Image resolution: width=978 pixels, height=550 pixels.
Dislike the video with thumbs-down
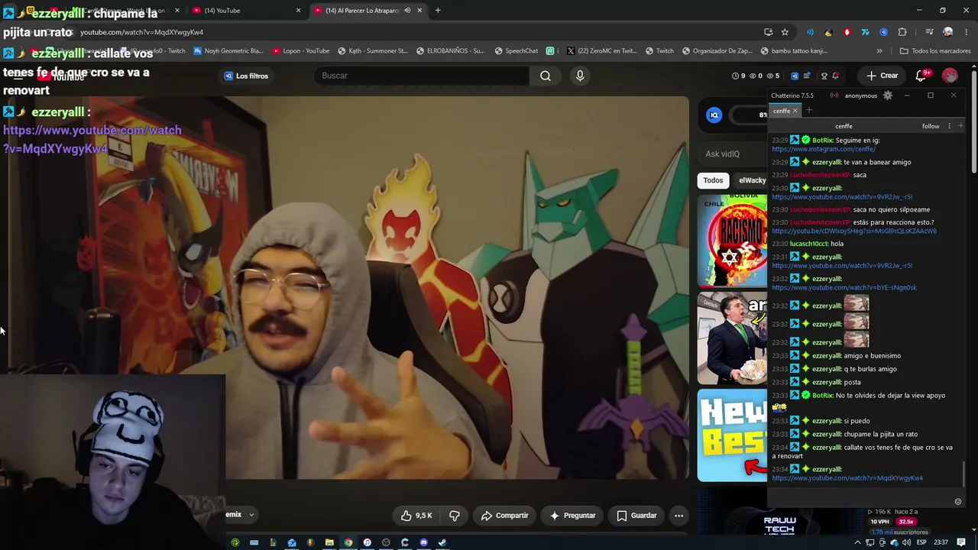455,516
